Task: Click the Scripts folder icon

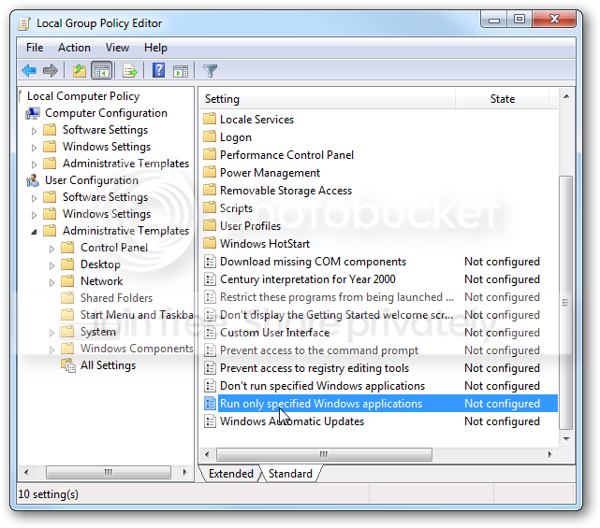Action: click(210, 207)
